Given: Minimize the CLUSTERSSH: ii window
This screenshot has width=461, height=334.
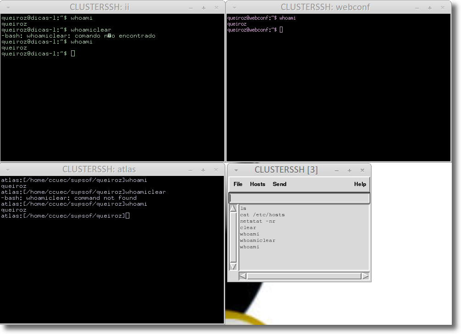Looking at the screenshot, I should click(191, 8).
